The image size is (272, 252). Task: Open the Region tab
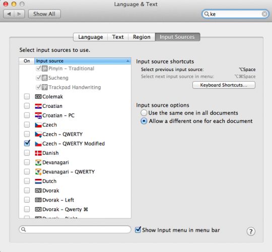142,37
